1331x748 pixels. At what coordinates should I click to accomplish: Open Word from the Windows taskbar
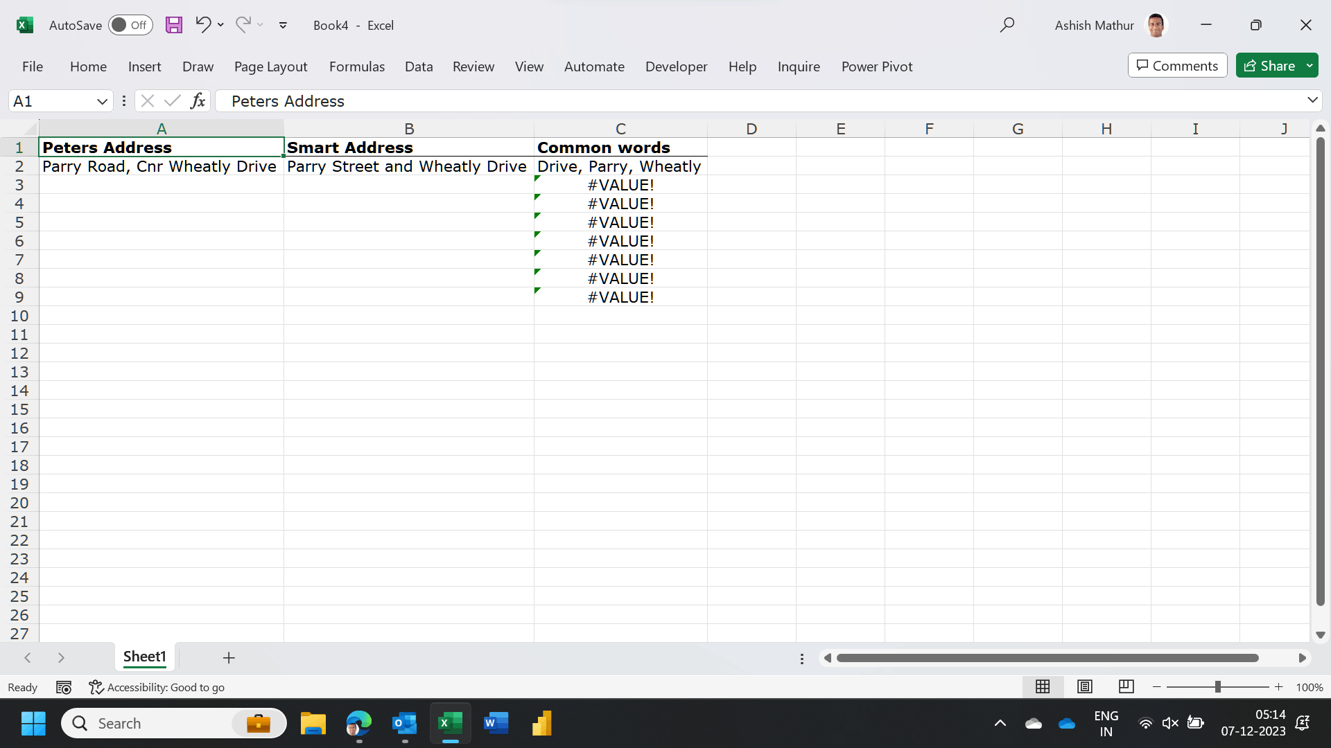[x=496, y=723]
